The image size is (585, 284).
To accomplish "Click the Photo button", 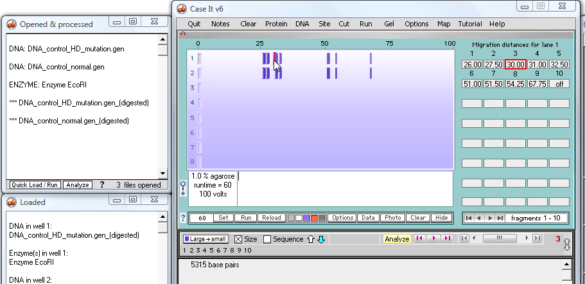I will click(x=392, y=218).
